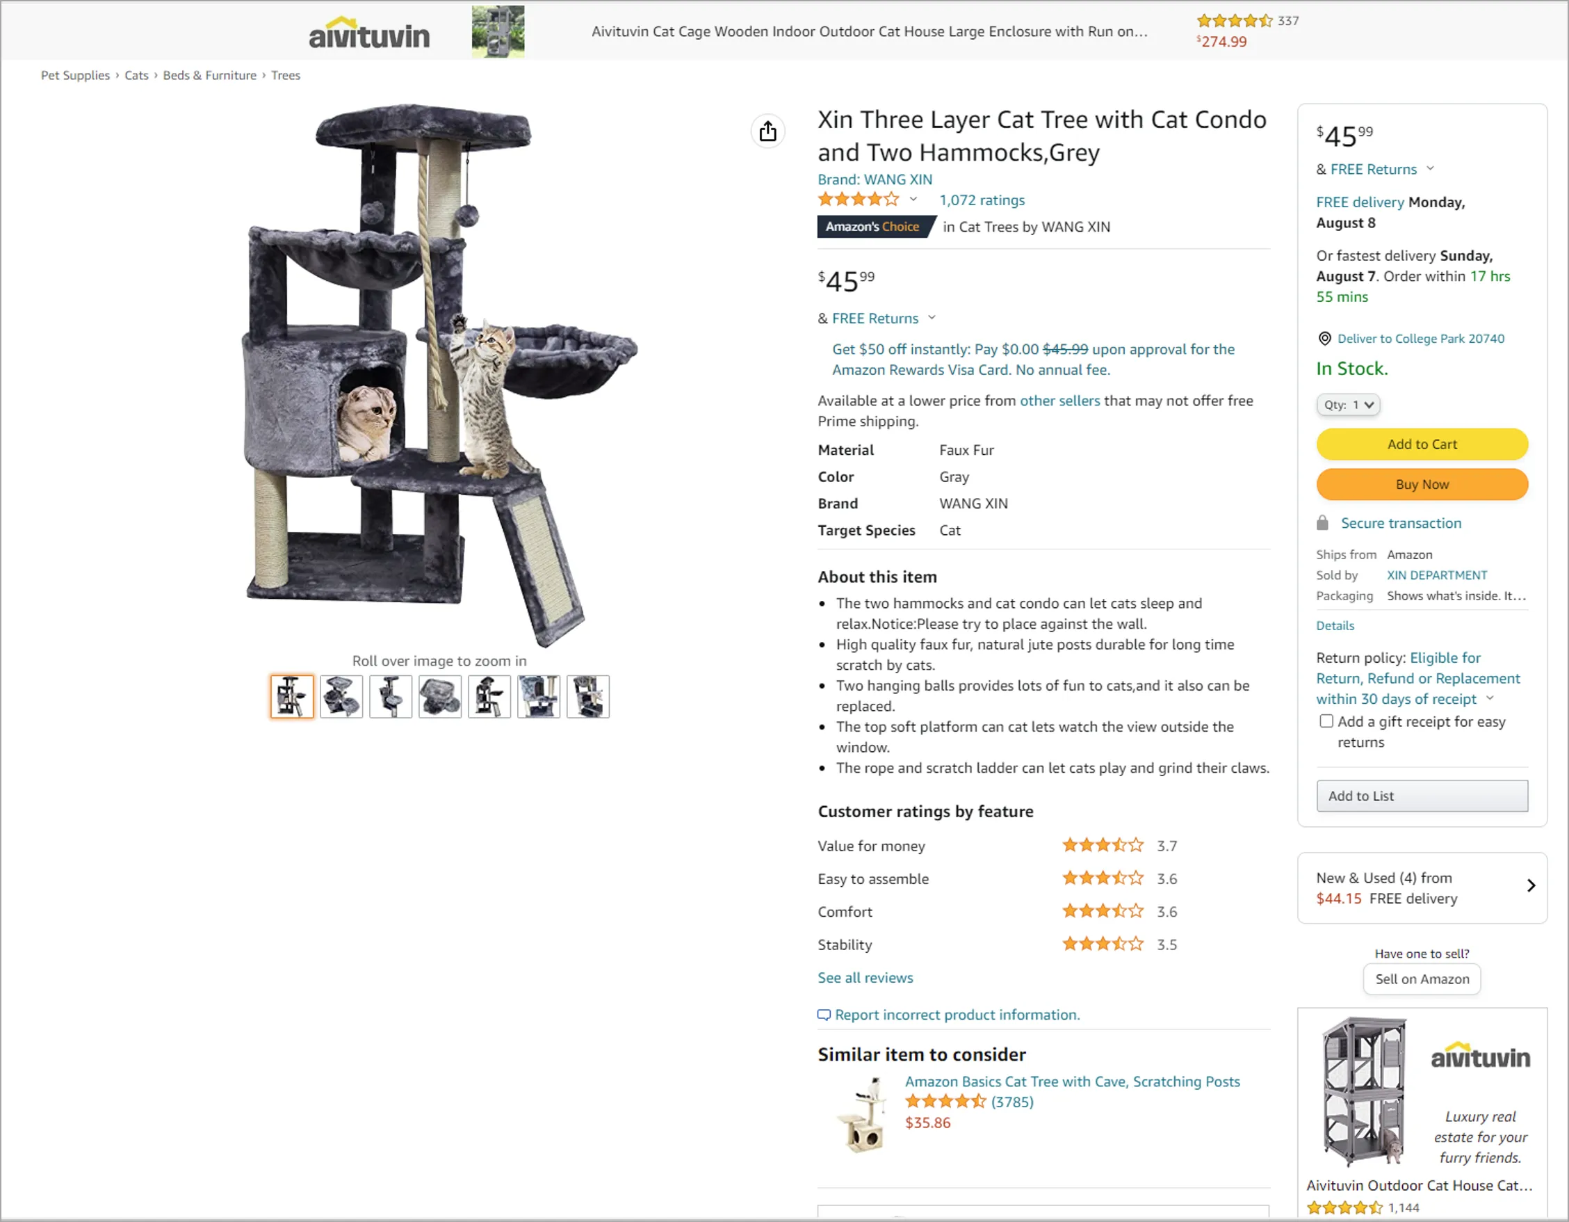Open the Qty quantity dropdown
This screenshot has height=1222, width=1569.
(x=1348, y=405)
